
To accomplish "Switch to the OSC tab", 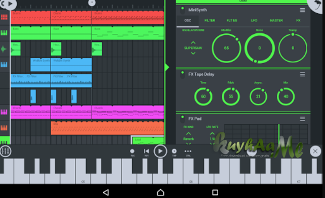I will (x=188, y=20).
